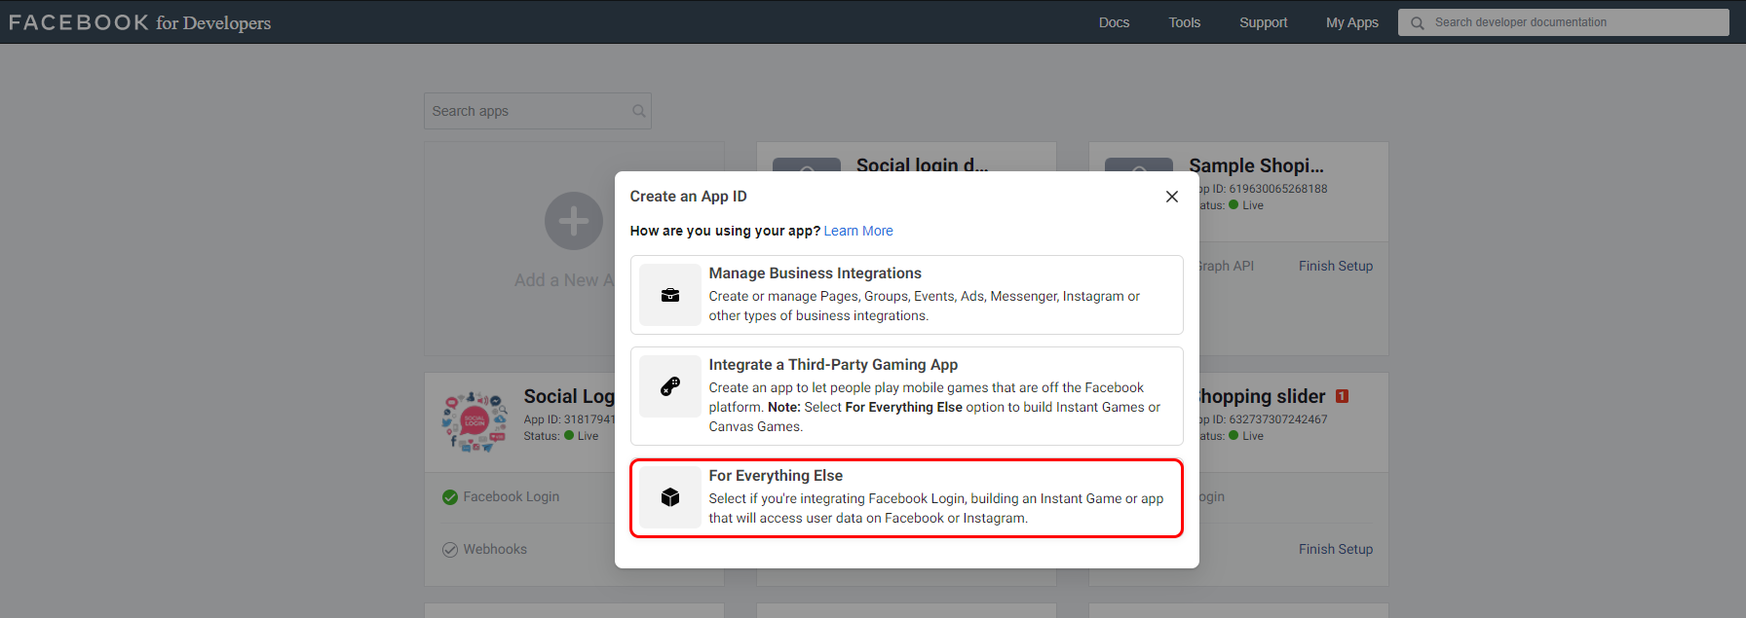The image size is (1746, 618).
Task: Click the green checkmark beside Facebook Login
Action: 450,497
